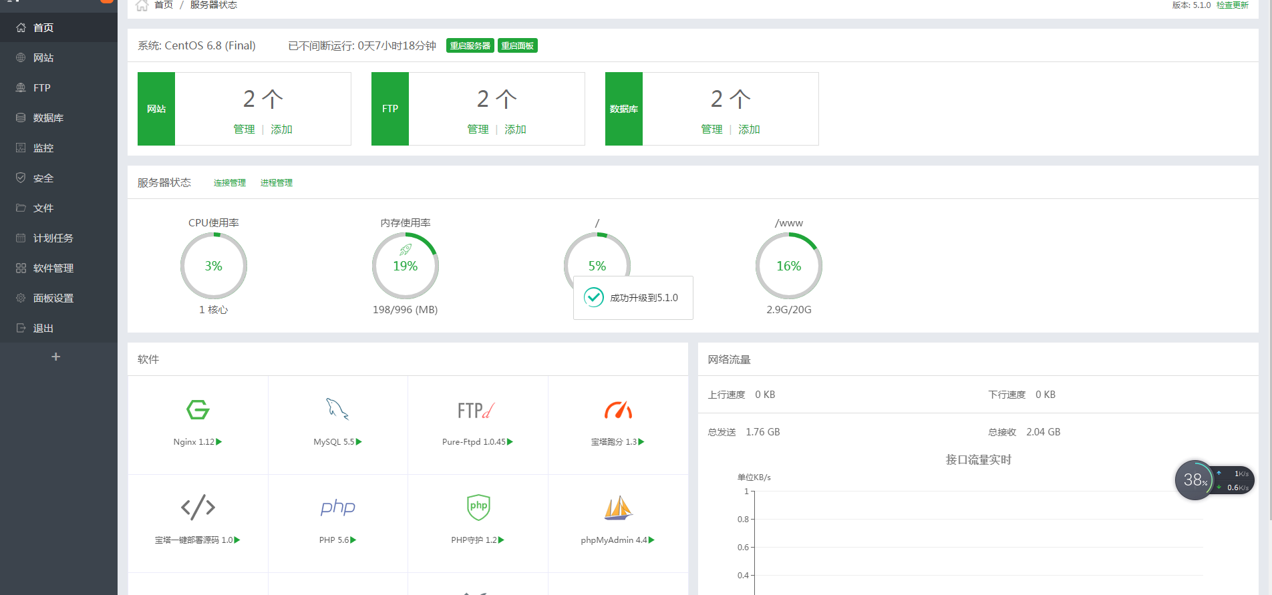This screenshot has height=595, width=1272.
Task: Click 添加 link in 网站 card
Action: coord(281,129)
